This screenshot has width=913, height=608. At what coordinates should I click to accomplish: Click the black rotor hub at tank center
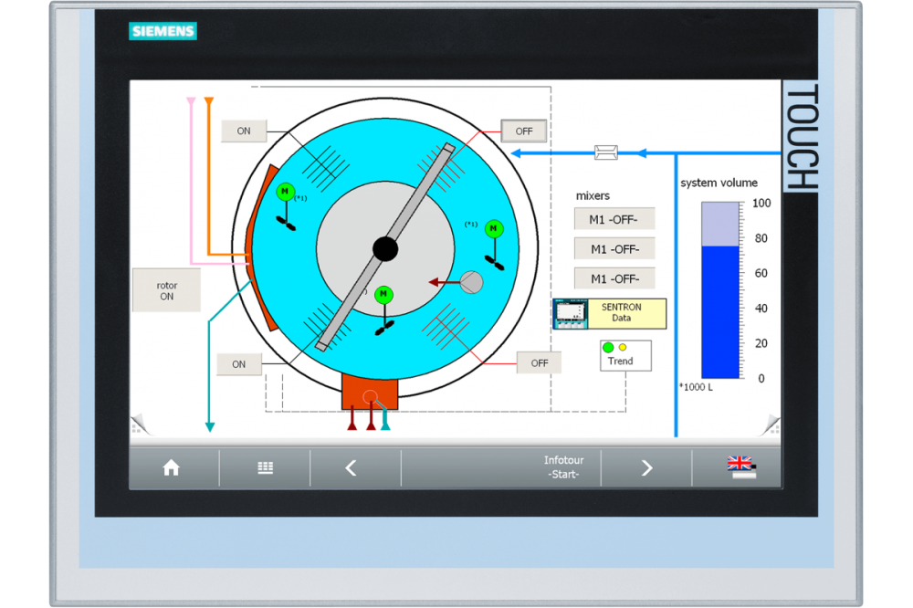tap(385, 248)
